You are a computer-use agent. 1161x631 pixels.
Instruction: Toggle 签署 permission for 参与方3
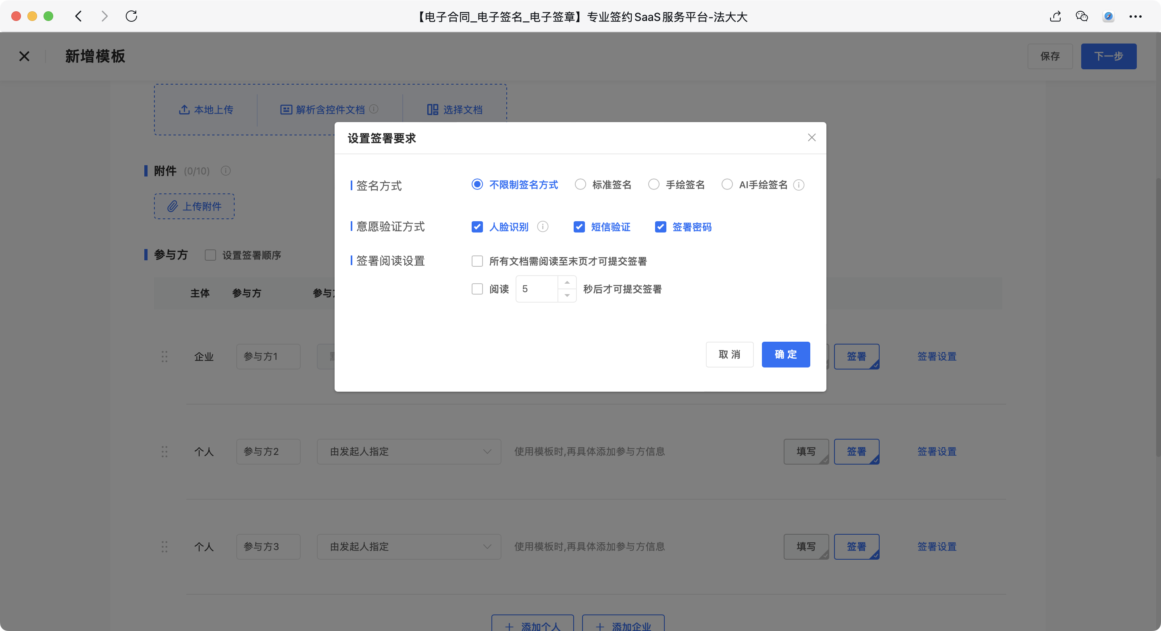coord(856,547)
